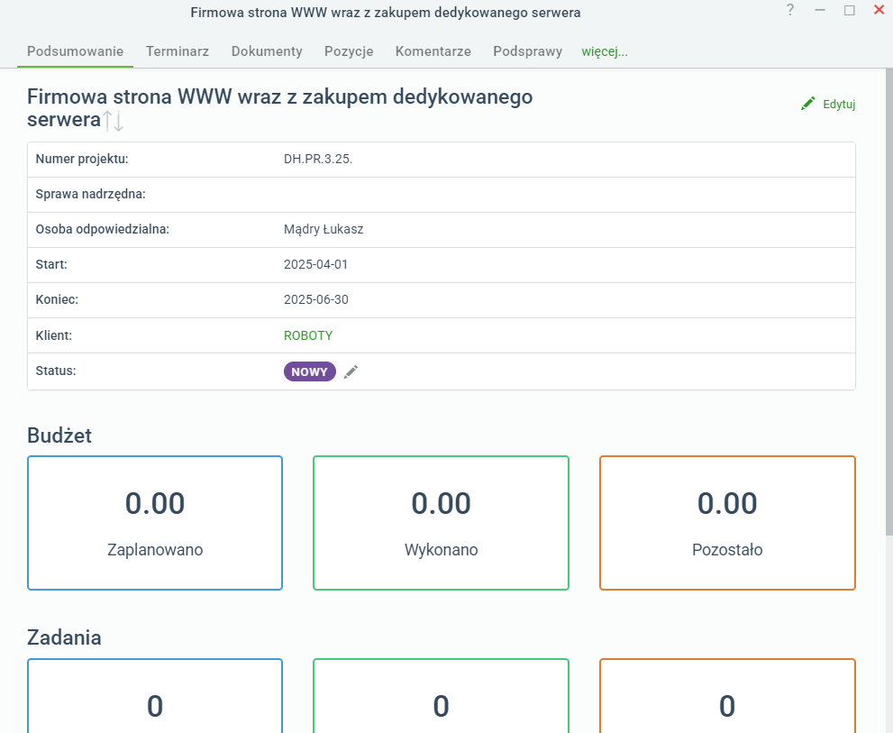Click the up arrow next to project title

point(107,121)
